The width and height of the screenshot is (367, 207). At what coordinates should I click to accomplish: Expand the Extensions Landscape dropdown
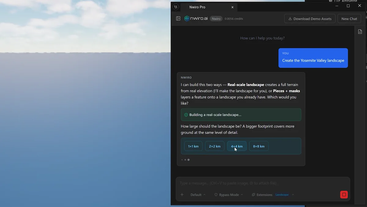293,195
